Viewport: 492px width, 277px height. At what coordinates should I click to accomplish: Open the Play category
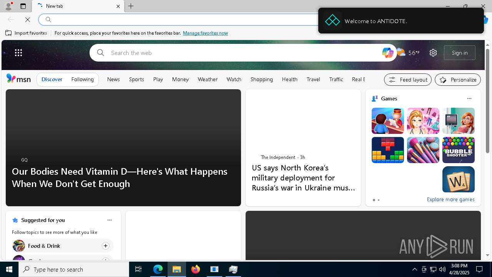click(158, 79)
